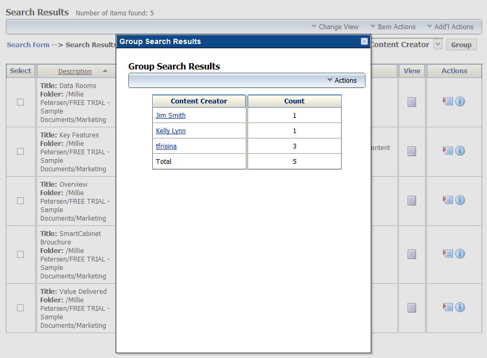This screenshot has width=487, height=358.
Task: Open the Actions dropdown in Group Search Results
Action: (x=342, y=80)
